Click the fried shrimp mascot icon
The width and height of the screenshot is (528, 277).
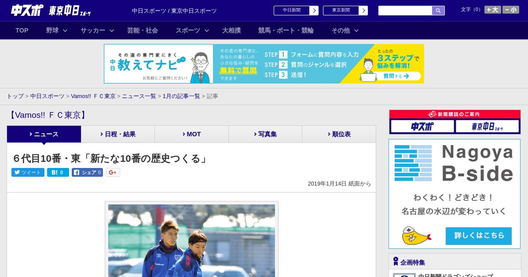click(416, 236)
